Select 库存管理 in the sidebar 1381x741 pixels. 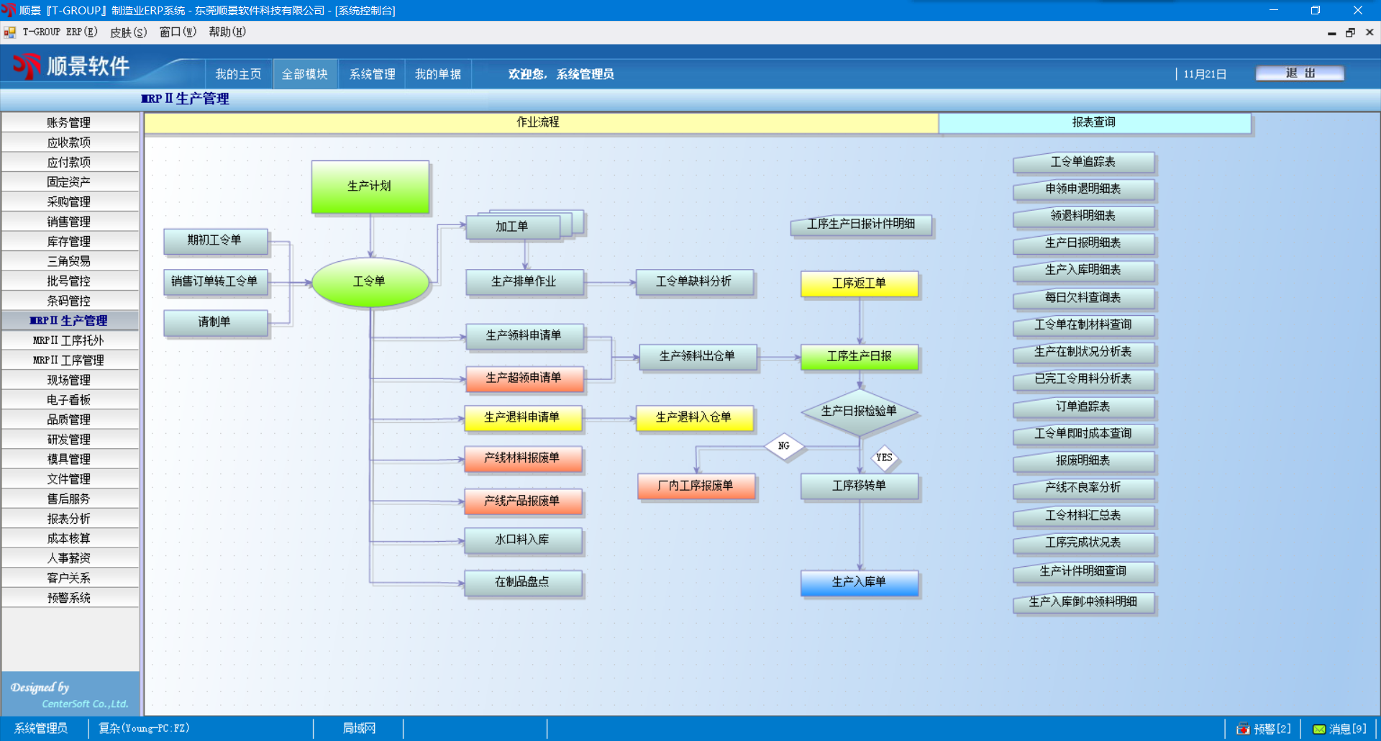pyautogui.click(x=69, y=242)
